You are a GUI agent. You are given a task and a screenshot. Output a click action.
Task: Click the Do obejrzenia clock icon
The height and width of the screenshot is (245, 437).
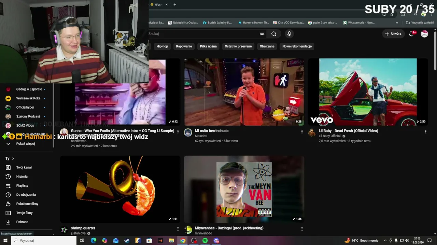point(8,195)
